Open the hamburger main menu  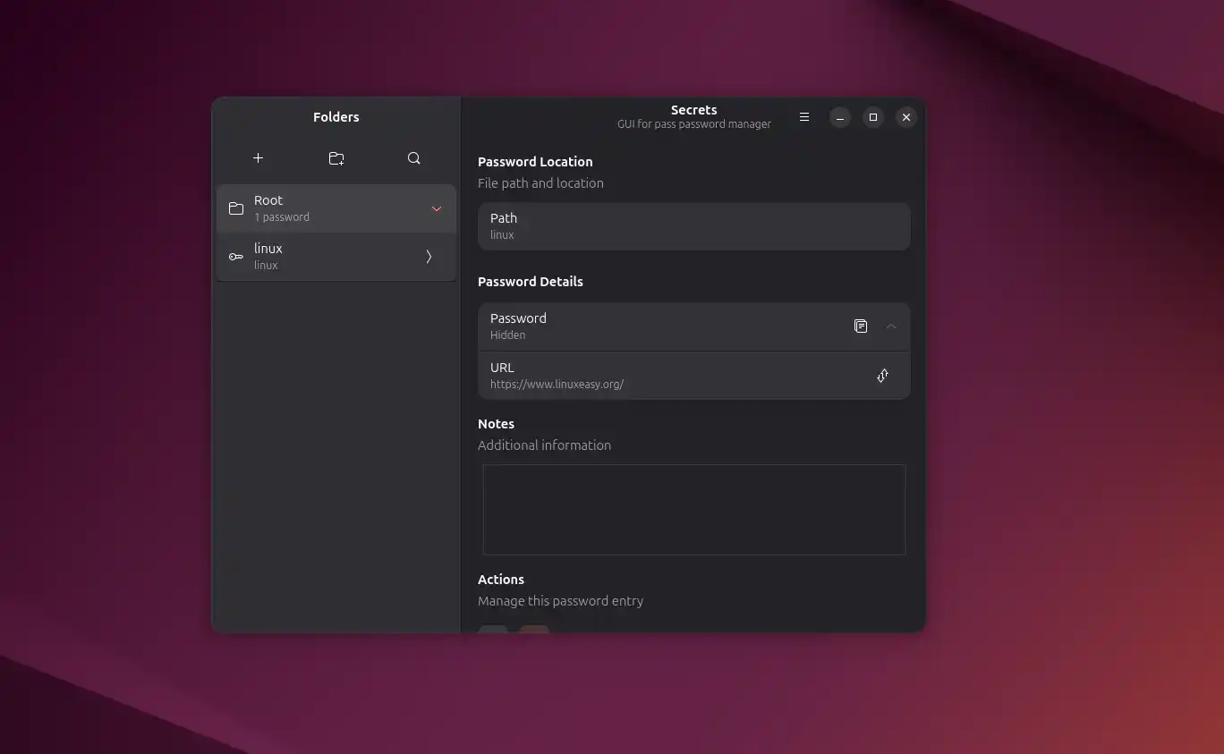coord(804,117)
